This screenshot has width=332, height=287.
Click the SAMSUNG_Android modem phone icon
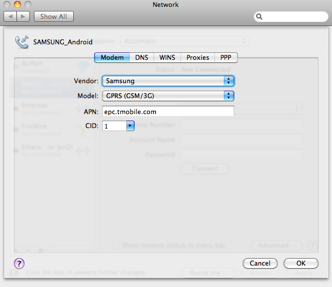coord(22,42)
